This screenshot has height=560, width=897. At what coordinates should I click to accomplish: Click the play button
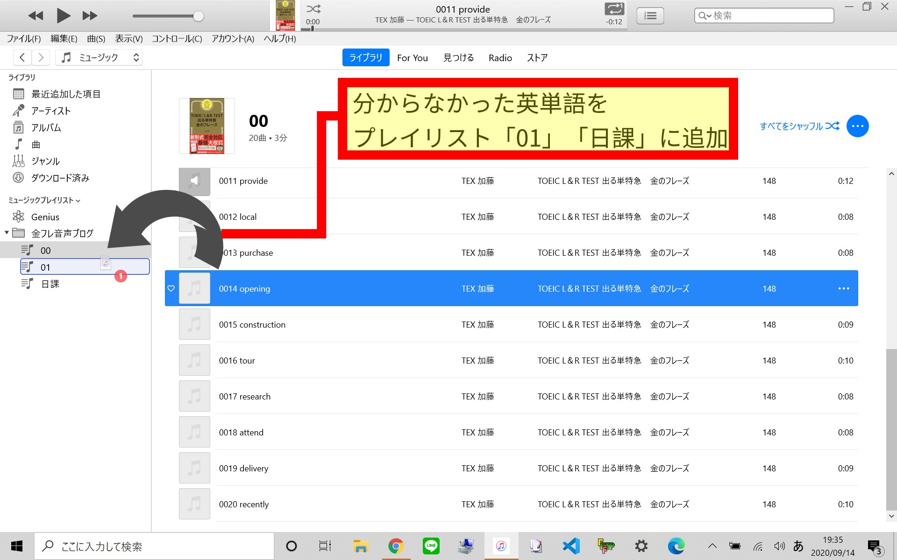[x=63, y=16]
